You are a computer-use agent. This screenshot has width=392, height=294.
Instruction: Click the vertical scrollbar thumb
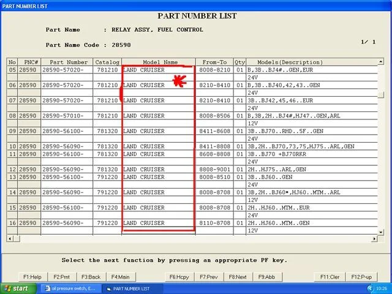(380, 95)
